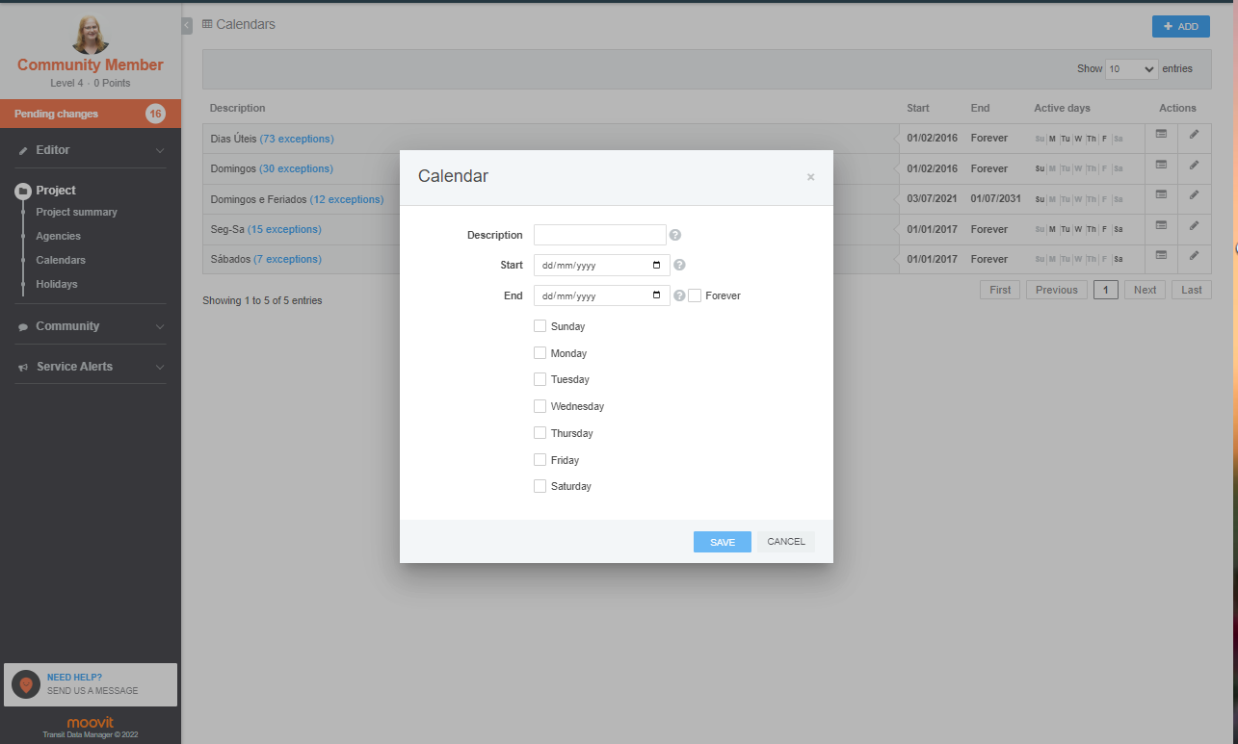Expand the Editor sidebar section
The height and width of the screenshot is (744, 1238).
click(x=91, y=150)
